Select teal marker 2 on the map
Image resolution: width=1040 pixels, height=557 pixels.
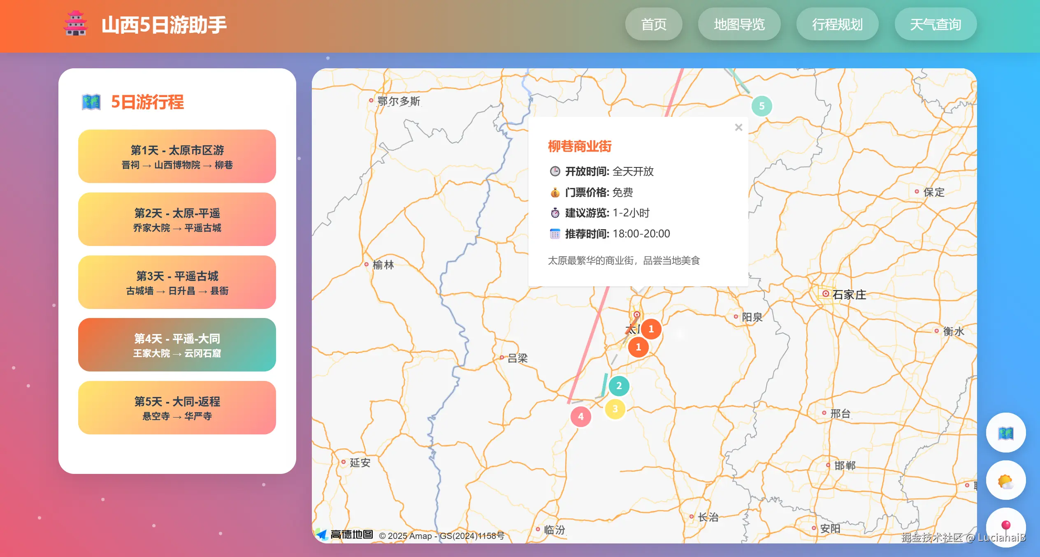(618, 385)
